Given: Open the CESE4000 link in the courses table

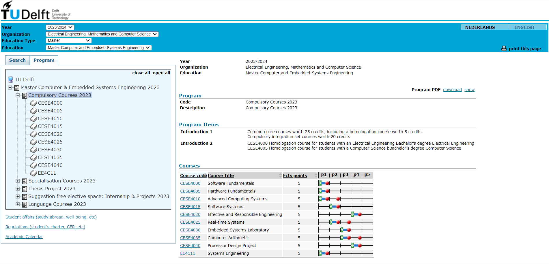Looking at the screenshot, I should pyautogui.click(x=190, y=183).
